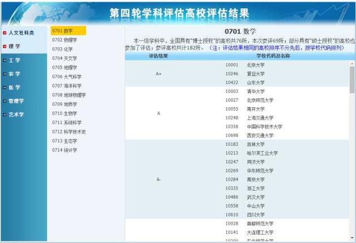Click the arrow icon beside 工学

point(4,61)
